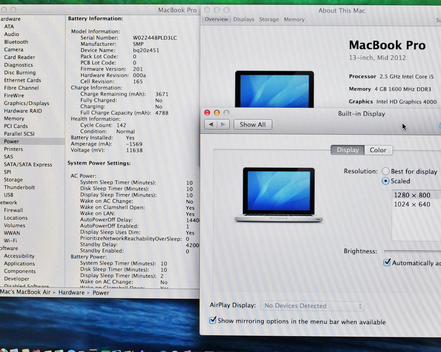Click Mac's MacBook Air in path bar
The image size is (441, 352).
coord(25,292)
